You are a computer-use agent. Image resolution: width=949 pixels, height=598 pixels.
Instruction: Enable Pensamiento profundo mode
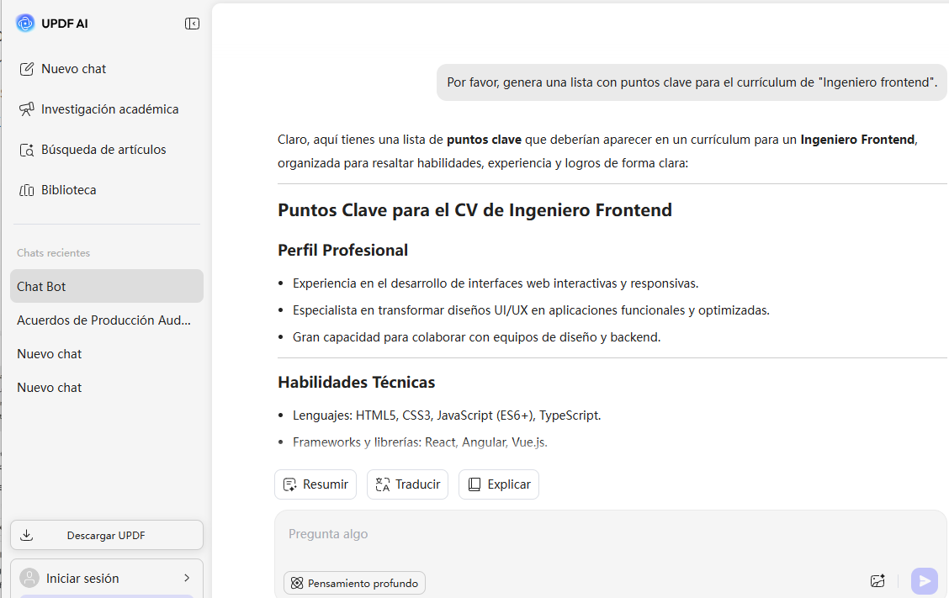coord(353,582)
